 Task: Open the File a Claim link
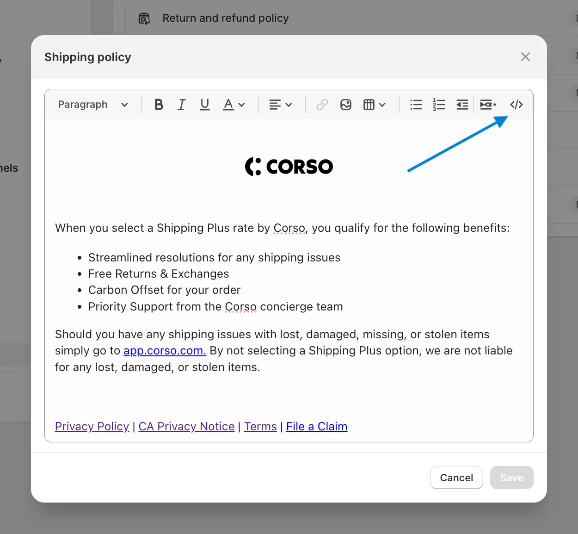click(317, 426)
